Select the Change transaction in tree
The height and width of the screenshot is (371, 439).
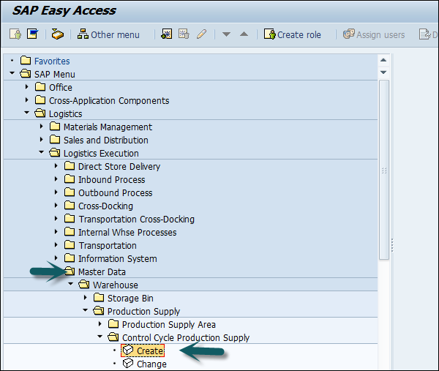click(151, 364)
